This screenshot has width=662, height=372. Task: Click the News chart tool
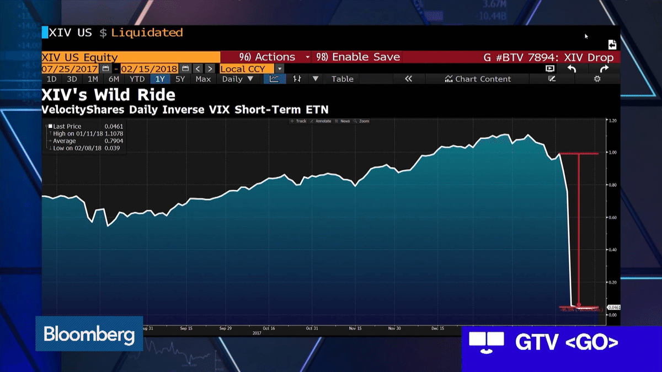click(343, 121)
